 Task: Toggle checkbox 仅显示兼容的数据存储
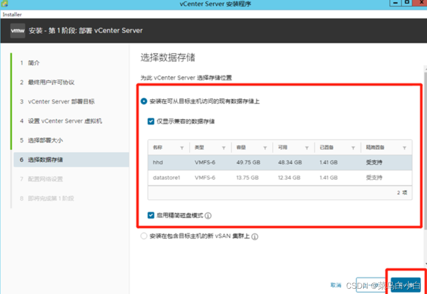151,121
